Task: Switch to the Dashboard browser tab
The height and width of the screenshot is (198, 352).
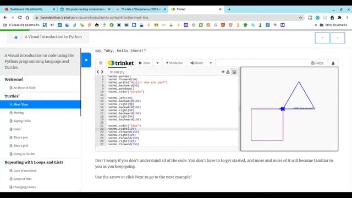Action: click(26, 9)
